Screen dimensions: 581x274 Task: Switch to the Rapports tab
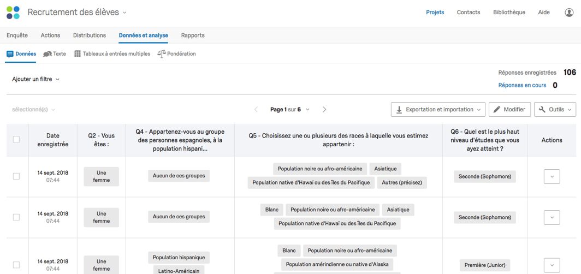pos(193,35)
